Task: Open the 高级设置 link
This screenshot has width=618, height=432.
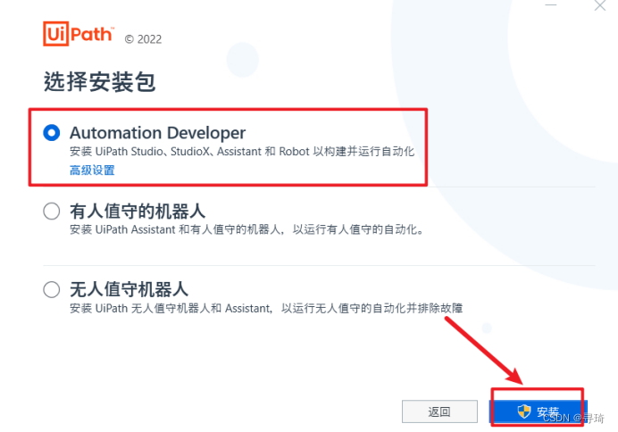Action: (92, 170)
